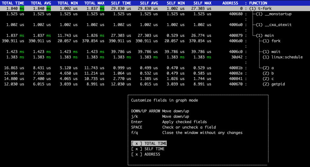The width and height of the screenshot is (310, 167).
Task: Click the 'Customize fields in graph mode' title
Action: pyautogui.click(x=165, y=100)
